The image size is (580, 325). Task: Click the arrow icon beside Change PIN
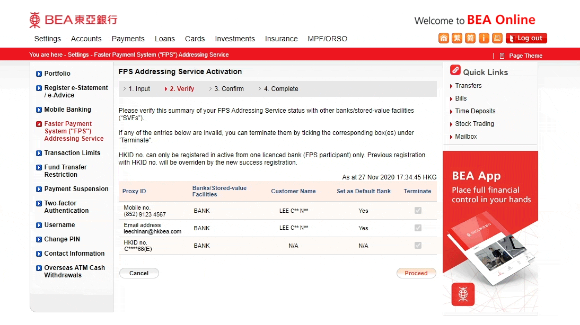pyautogui.click(x=39, y=239)
